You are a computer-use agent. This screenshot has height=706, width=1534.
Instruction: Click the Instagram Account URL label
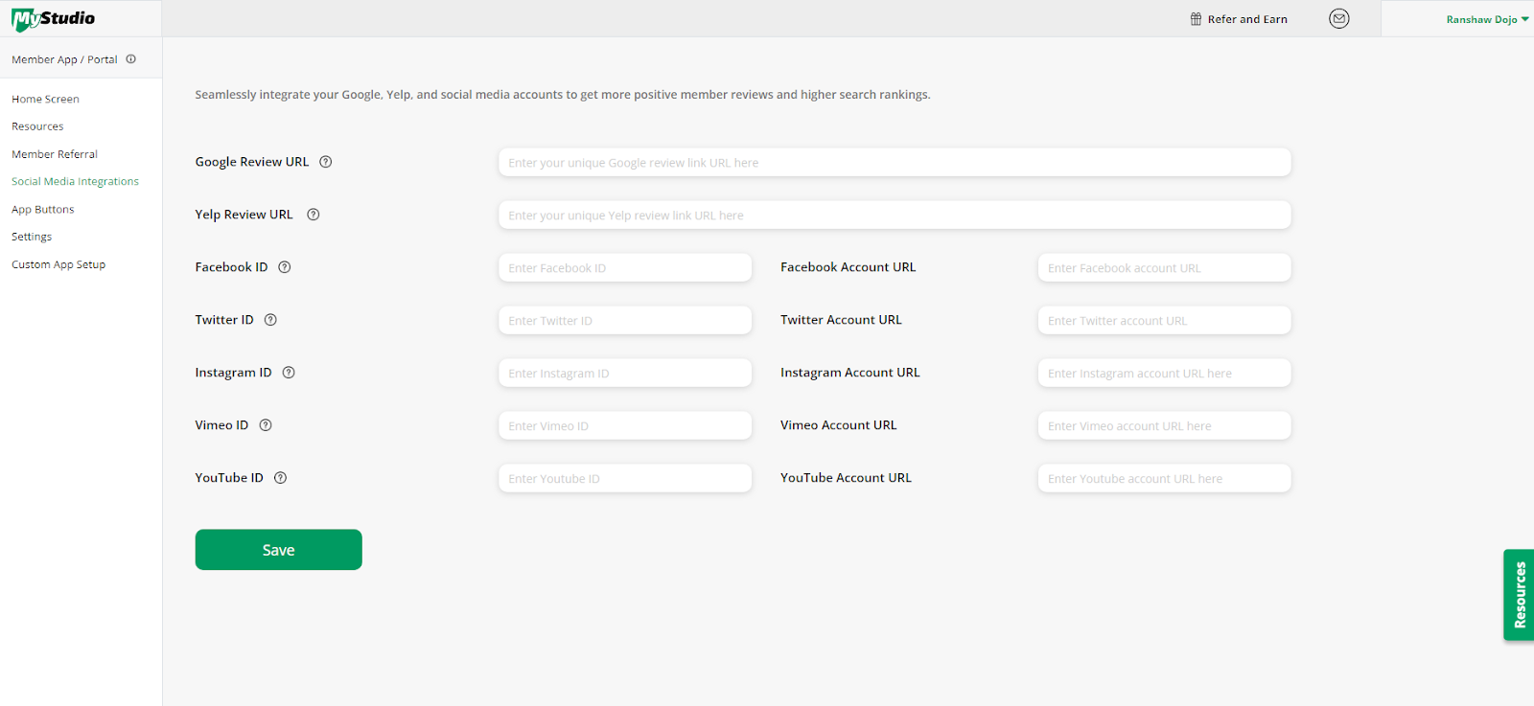(x=849, y=373)
